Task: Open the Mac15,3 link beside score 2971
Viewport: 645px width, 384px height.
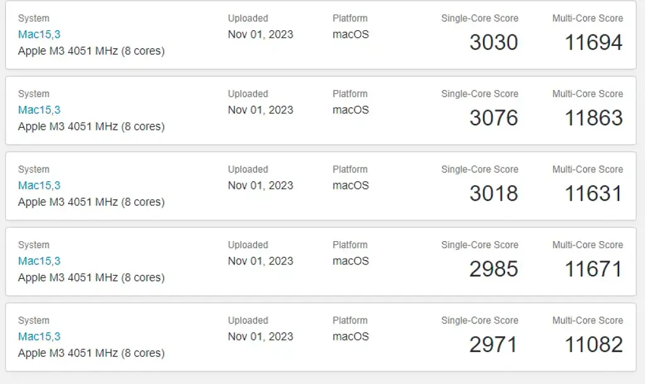Action: point(39,337)
